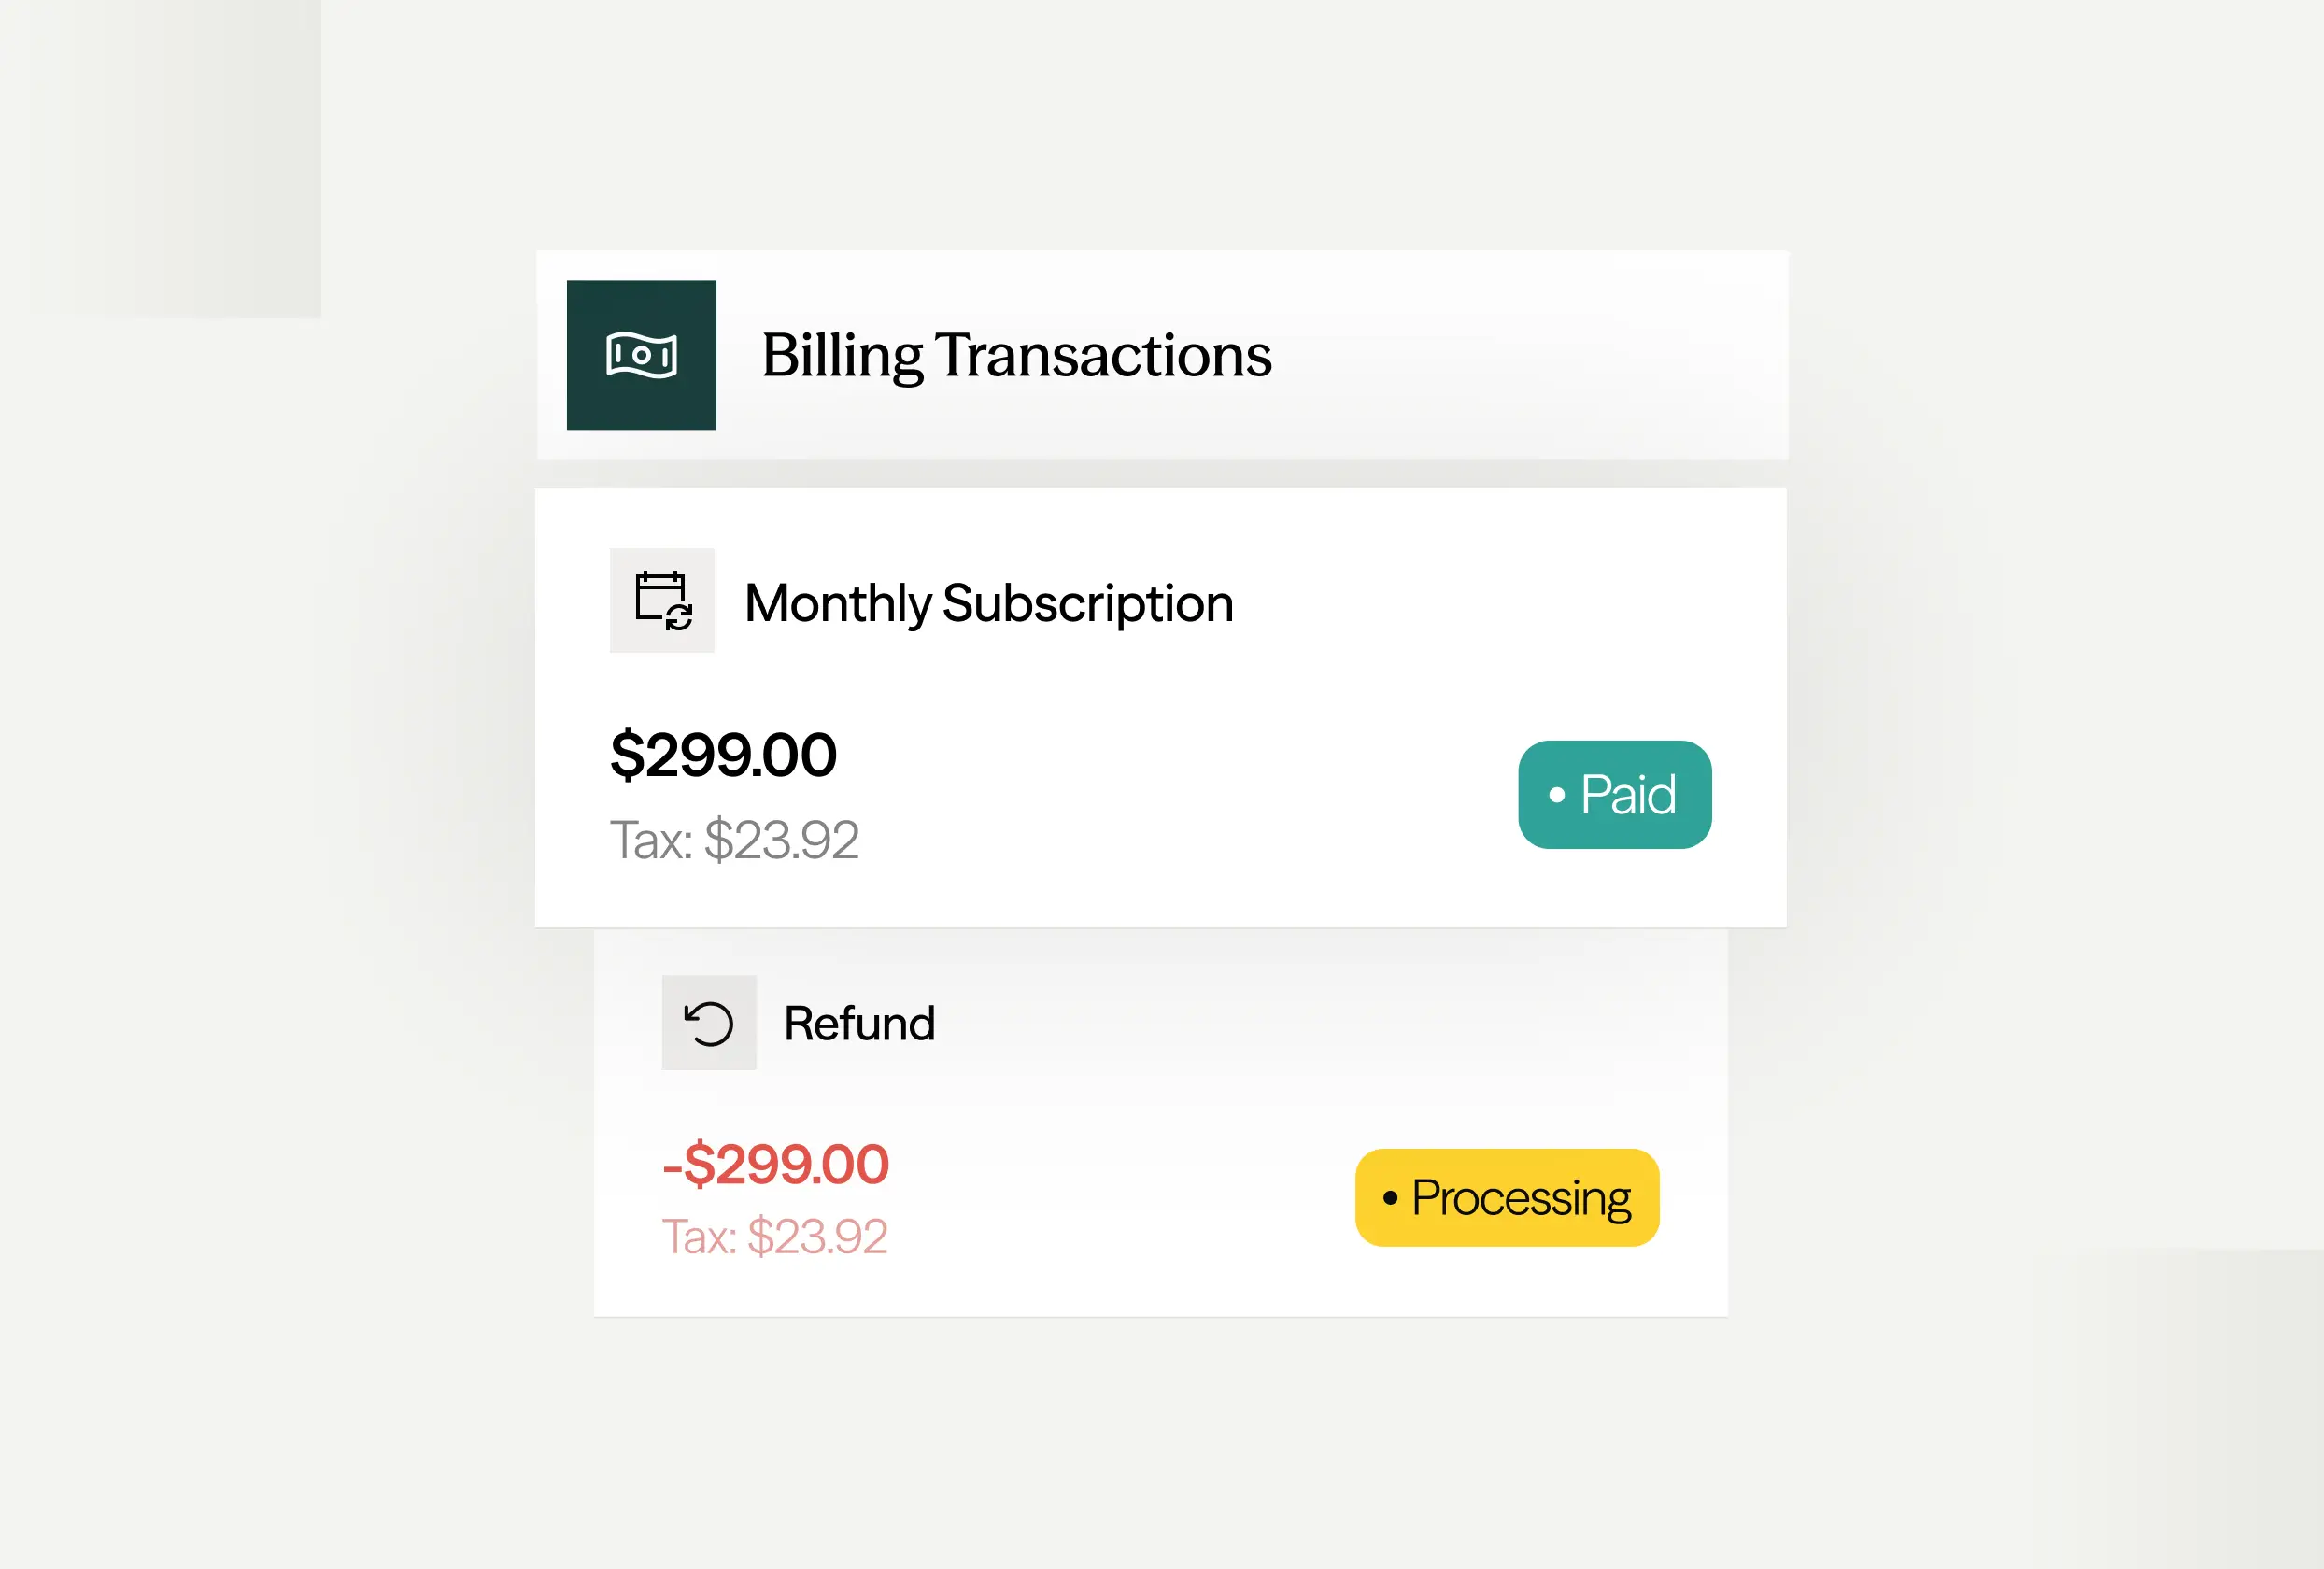The height and width of the screenshot is (1569, 2324).
Task: Click the word Processing in the badge
Action: tap(1521, 1197)
